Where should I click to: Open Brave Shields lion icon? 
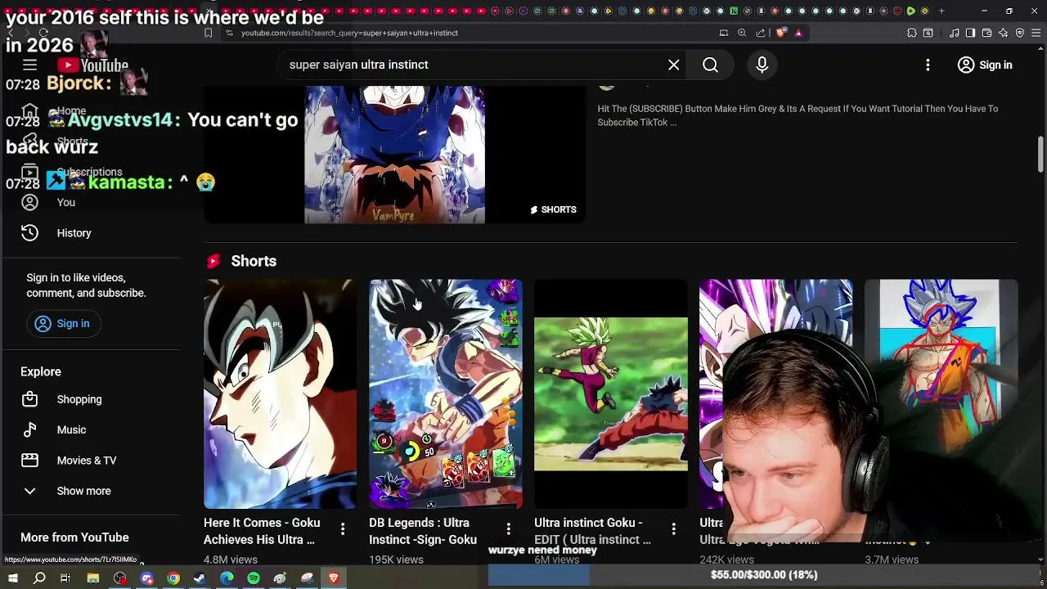(x=780, y=33)
